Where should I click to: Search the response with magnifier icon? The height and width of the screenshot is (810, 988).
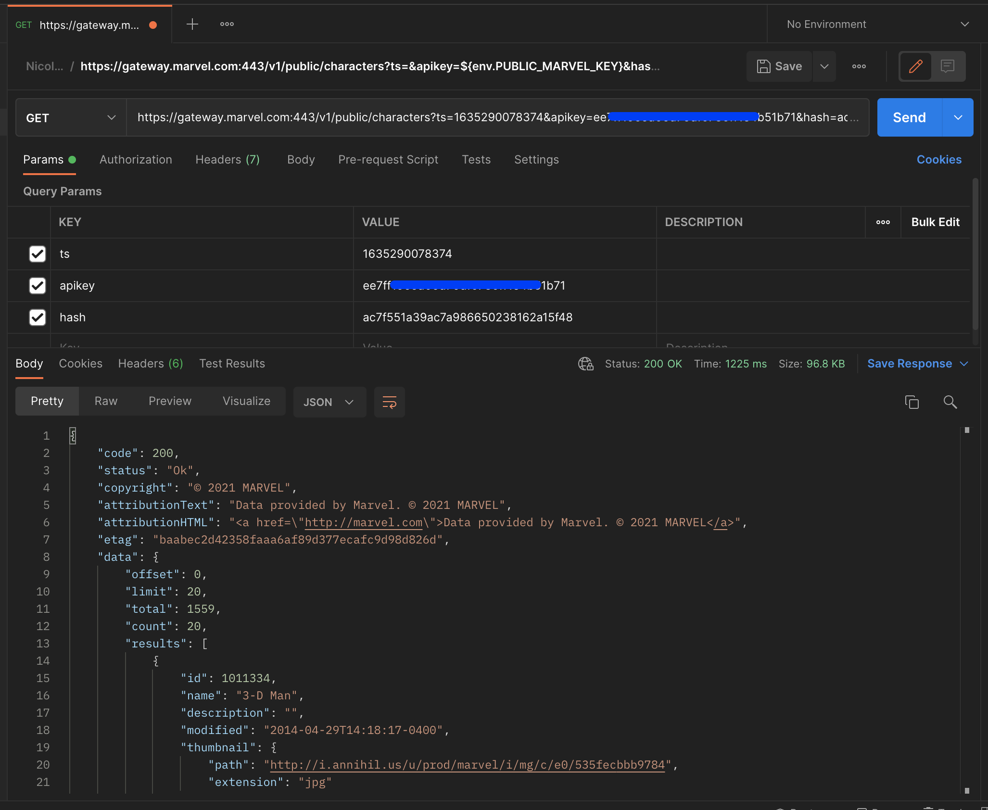(950, 402)
